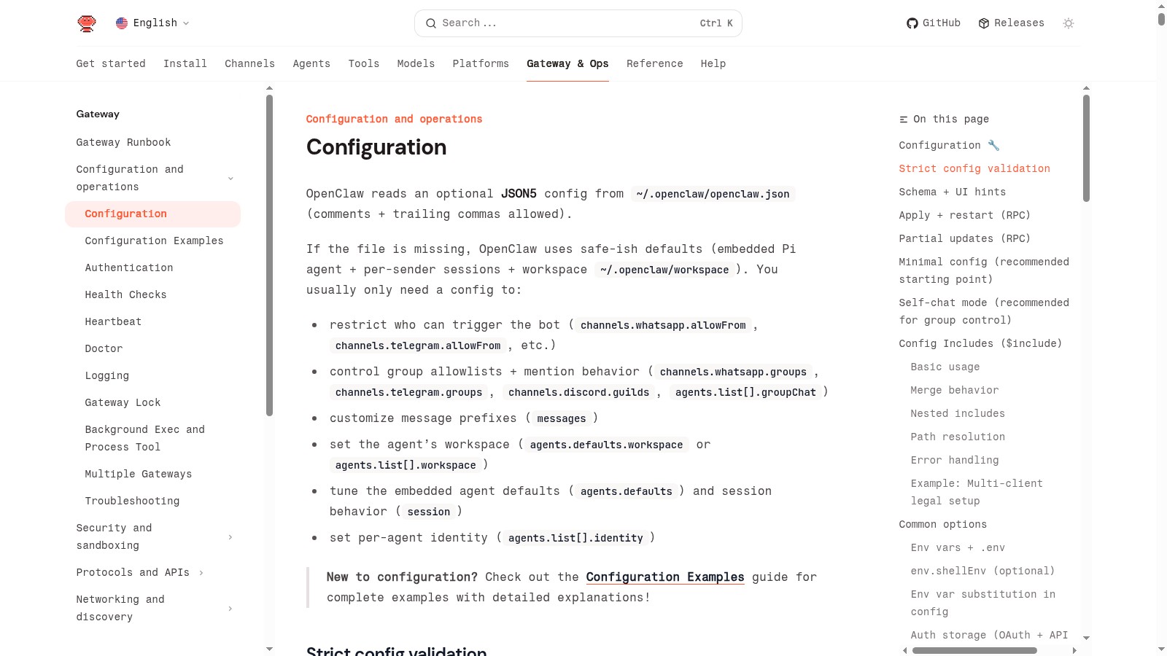Open the Reference tab
1167x656 pixels.
654,63
